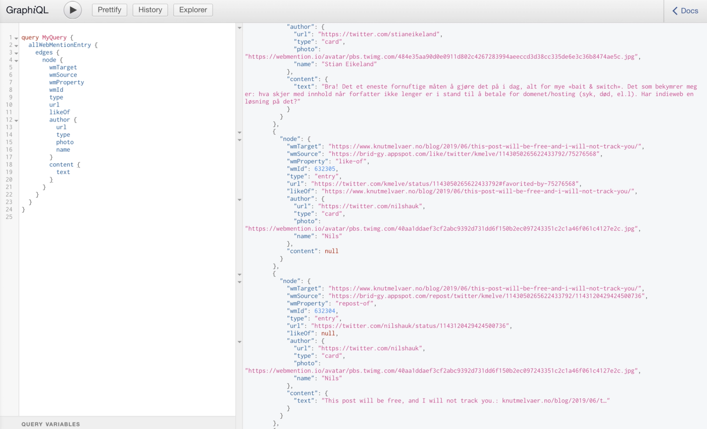
Task: Open the Explorer panel
Action: click(192, 10)
